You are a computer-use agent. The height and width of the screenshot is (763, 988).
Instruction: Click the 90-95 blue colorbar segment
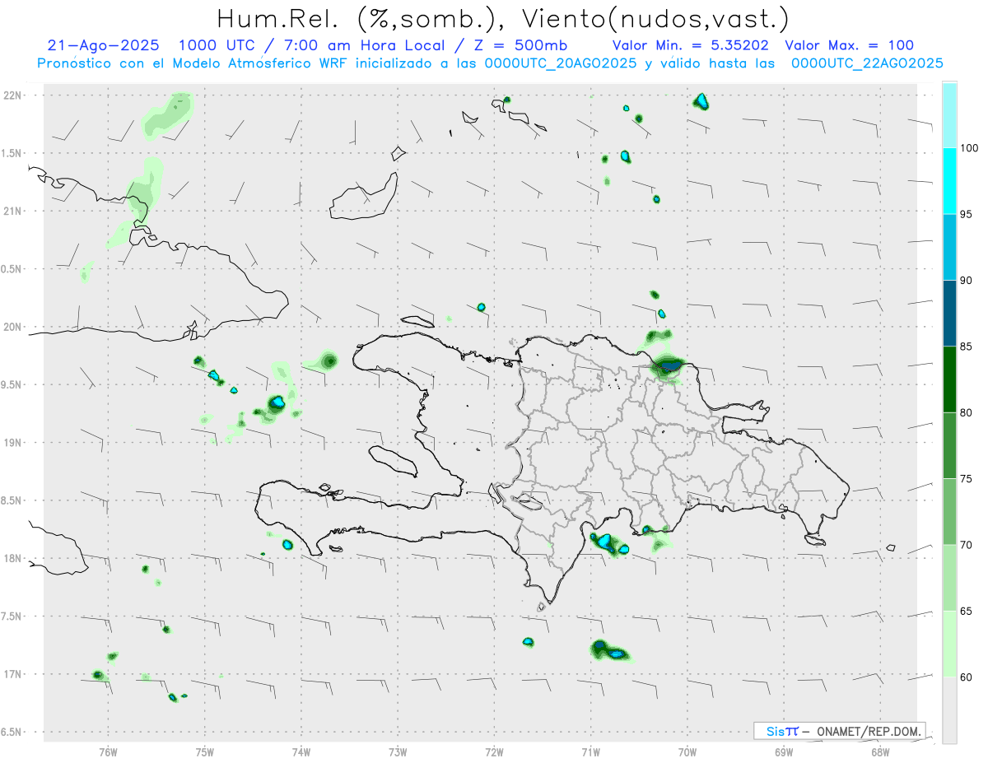949,247
